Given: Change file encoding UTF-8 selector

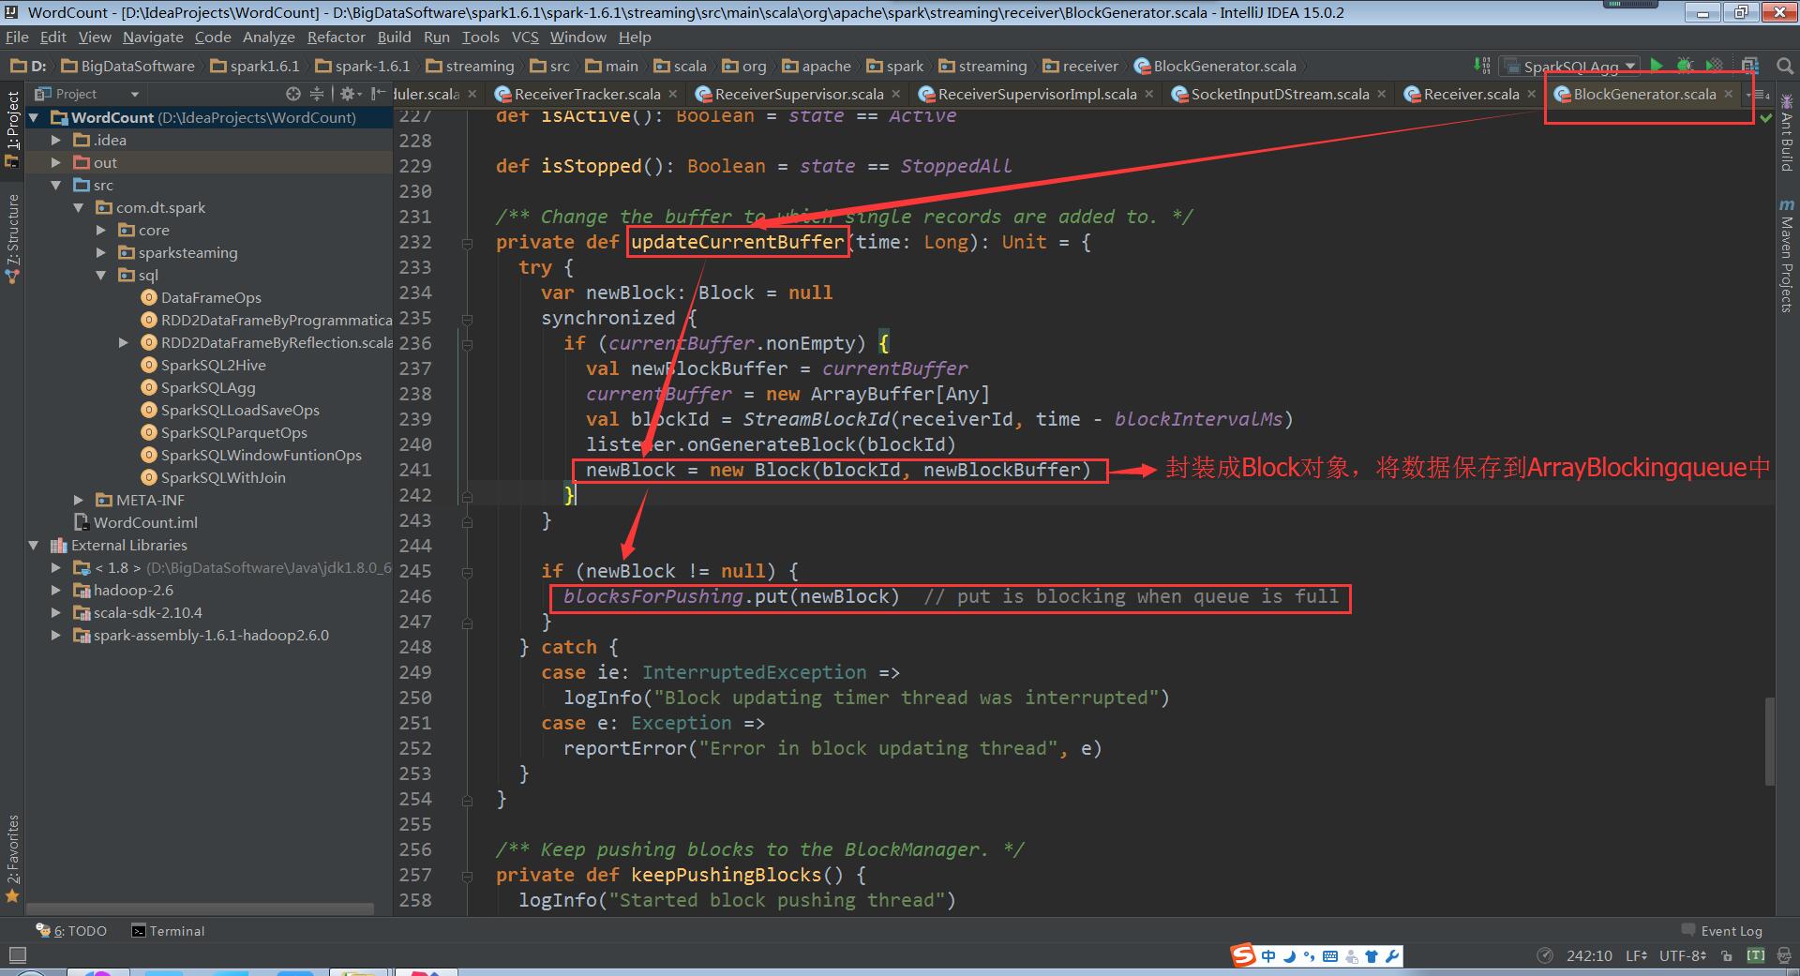Looking at the screenshot, I should pos(1683,955).
